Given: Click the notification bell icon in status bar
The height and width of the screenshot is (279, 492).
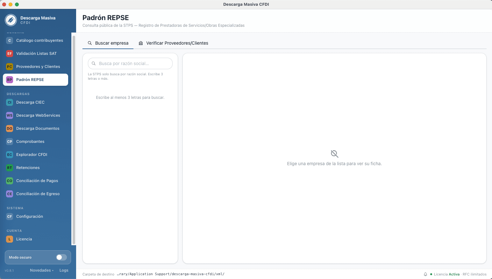Looking at the screenshot, I should (x=425, y=274).
